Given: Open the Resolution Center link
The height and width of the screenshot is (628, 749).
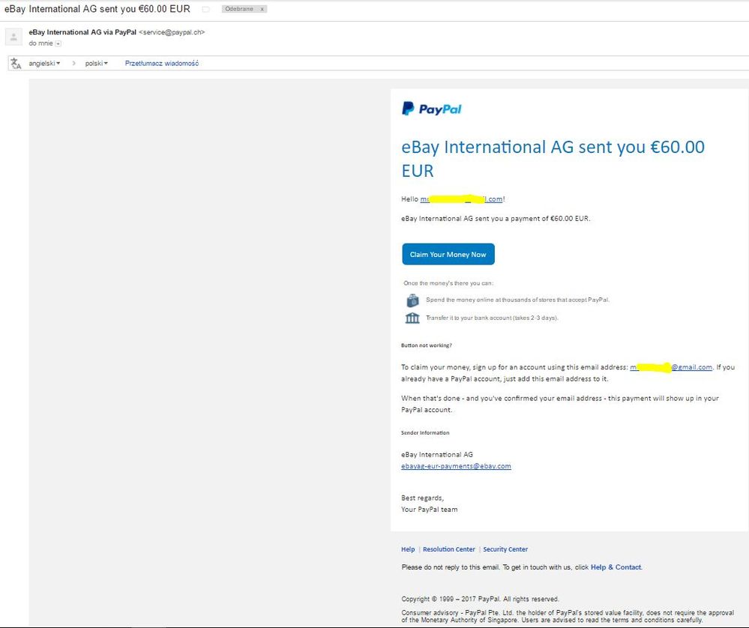Looking at the screenshot, I should pyautogui.click(x=448, y=549).
